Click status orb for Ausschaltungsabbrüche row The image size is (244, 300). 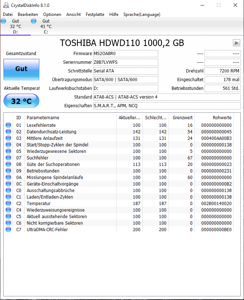tap(8, 190)
